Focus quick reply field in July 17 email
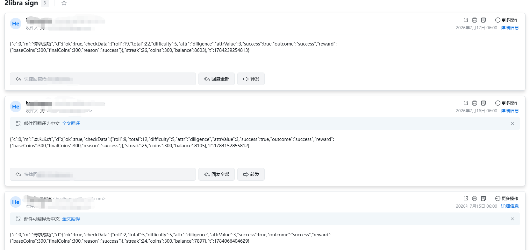This screenshot has height=250, width=530. point(103,79)
